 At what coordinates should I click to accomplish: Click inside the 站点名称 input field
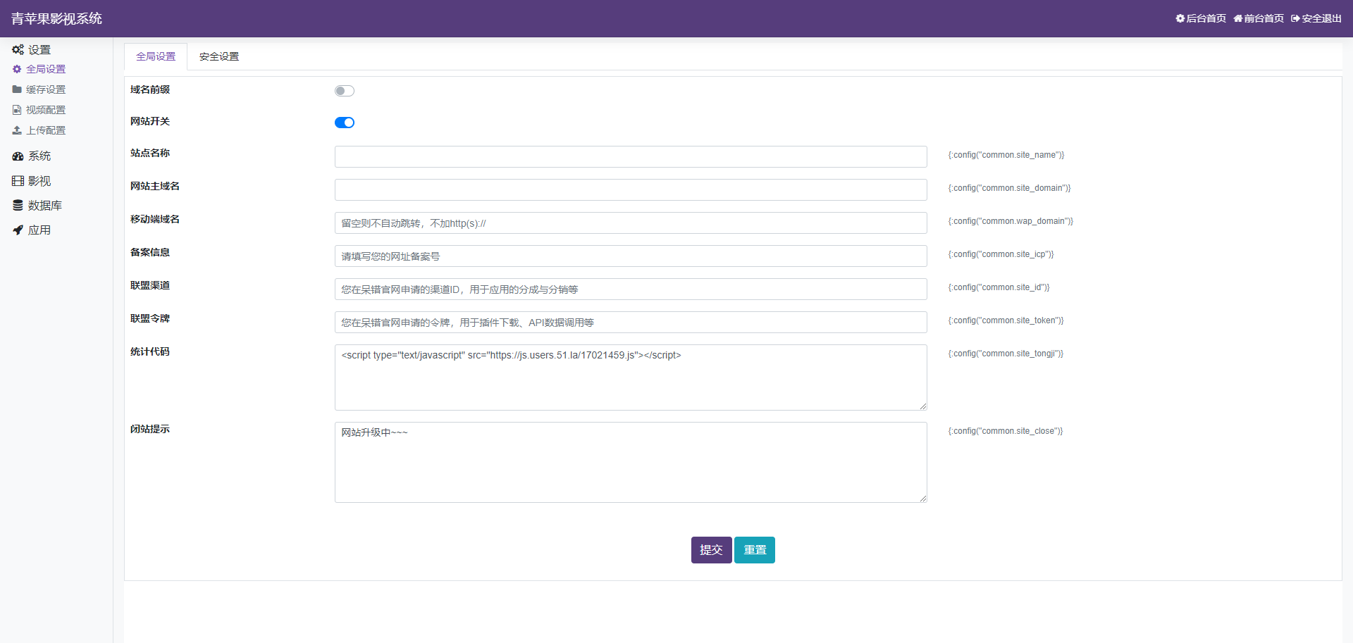(x=631, y=156)
